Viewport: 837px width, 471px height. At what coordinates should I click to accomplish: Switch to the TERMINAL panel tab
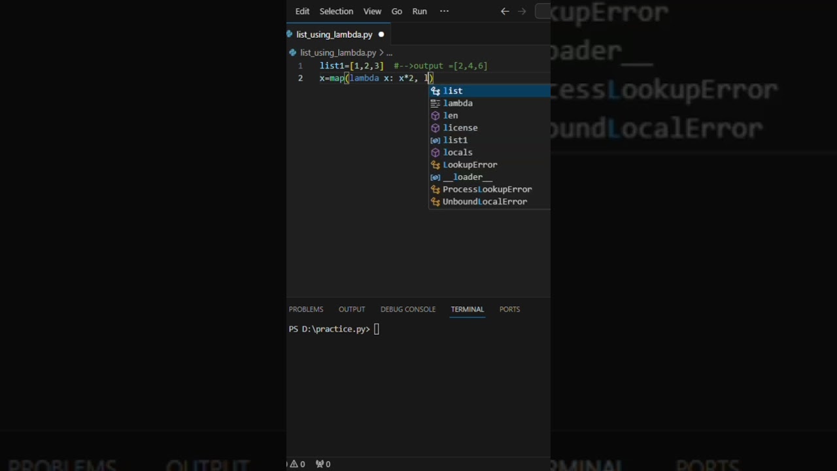point(468,309)
